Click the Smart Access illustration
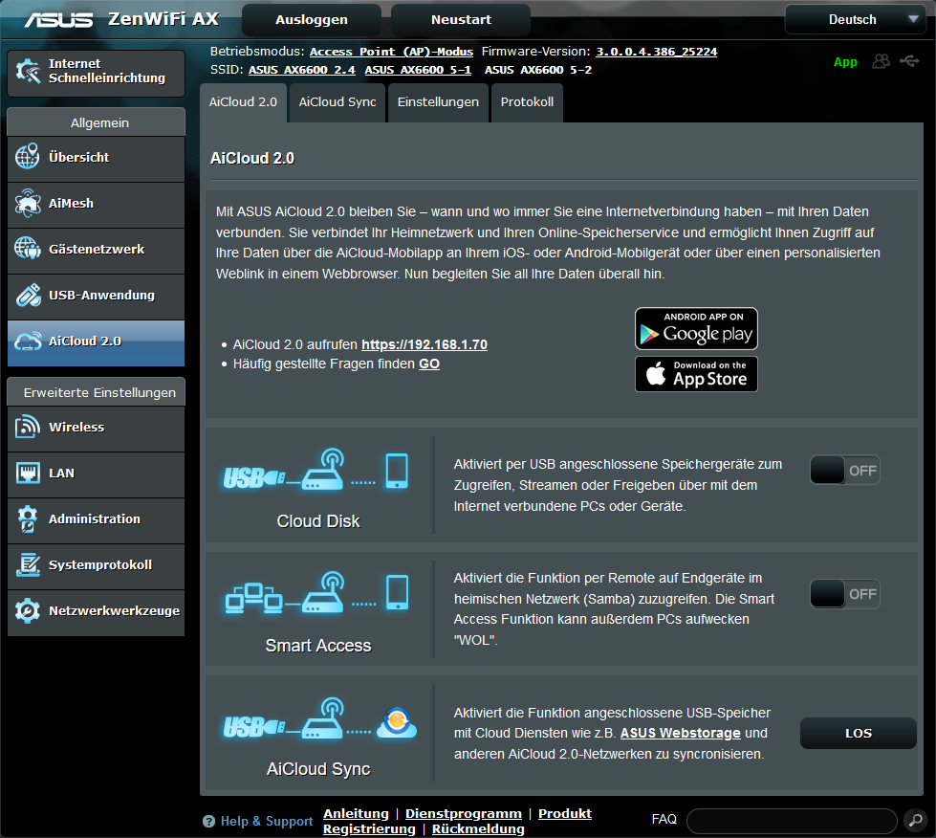The width and height of the screenshot is (936, 838). [317, 593]
